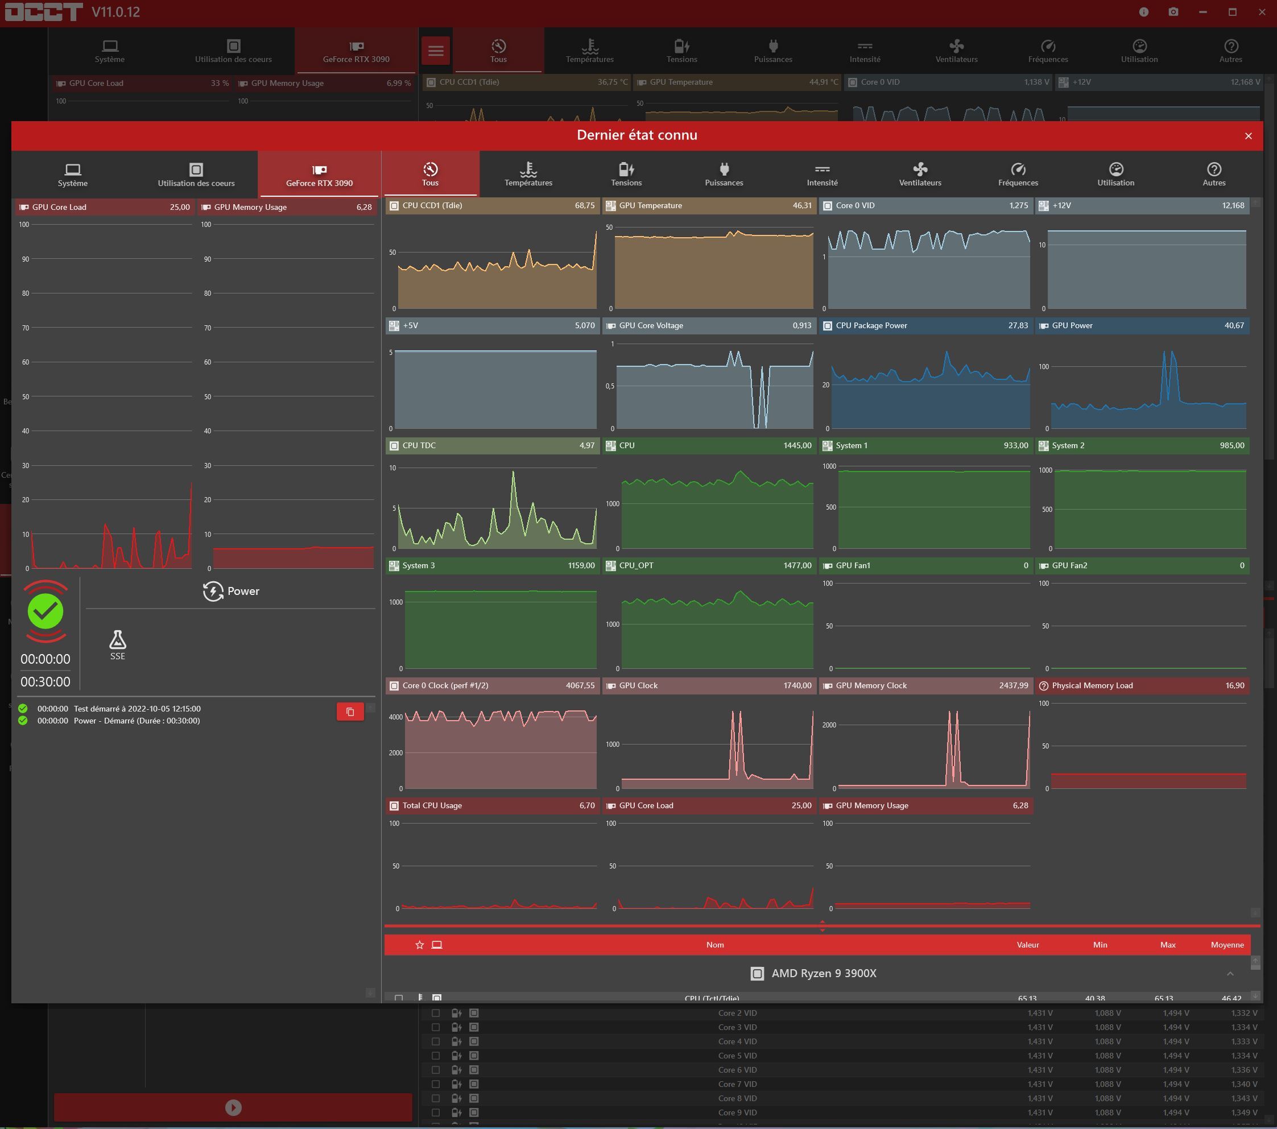Open the Système tab in the dialog
The image size is (1277, 1129).
[72, 175]
